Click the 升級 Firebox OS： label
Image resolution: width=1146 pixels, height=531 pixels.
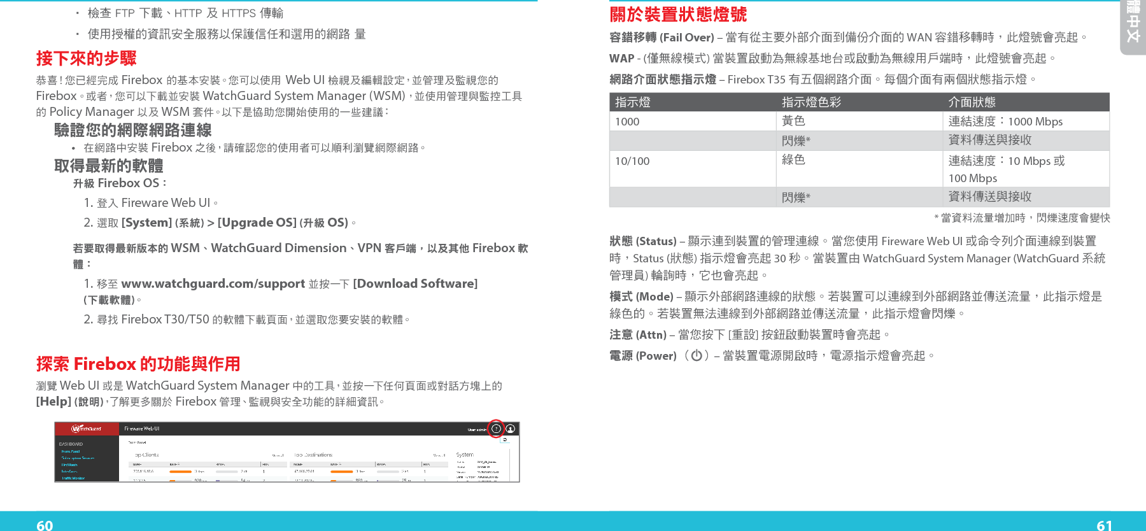[x=120, y=183]
